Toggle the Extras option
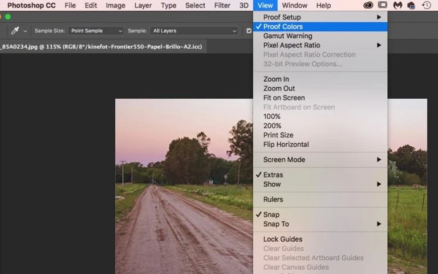The width and height of the screenshot is (438, 274). point(320,175)
